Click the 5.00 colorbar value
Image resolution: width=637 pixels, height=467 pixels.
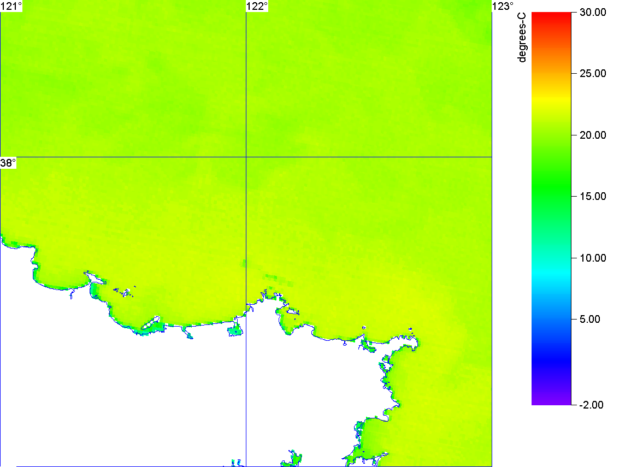coord(590,319)
